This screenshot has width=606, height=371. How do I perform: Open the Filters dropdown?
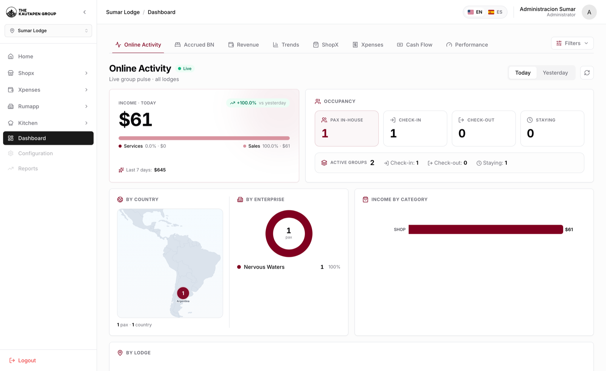click(x=572, y=43)
